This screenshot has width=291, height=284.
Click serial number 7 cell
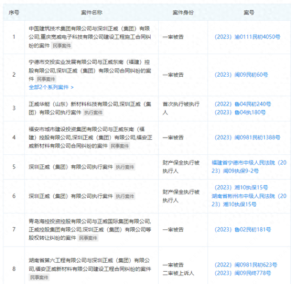pos(14,230)
